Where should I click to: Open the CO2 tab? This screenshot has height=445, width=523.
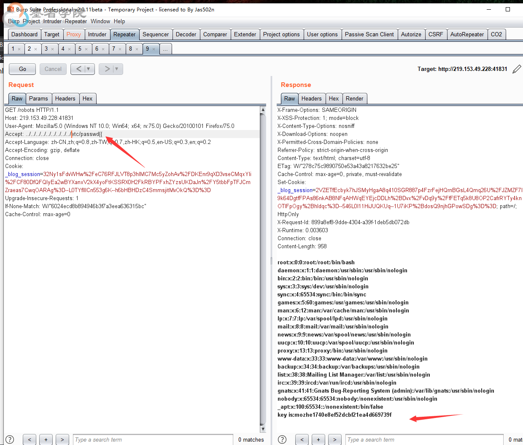pyautogui.click(x=496, y=35)
